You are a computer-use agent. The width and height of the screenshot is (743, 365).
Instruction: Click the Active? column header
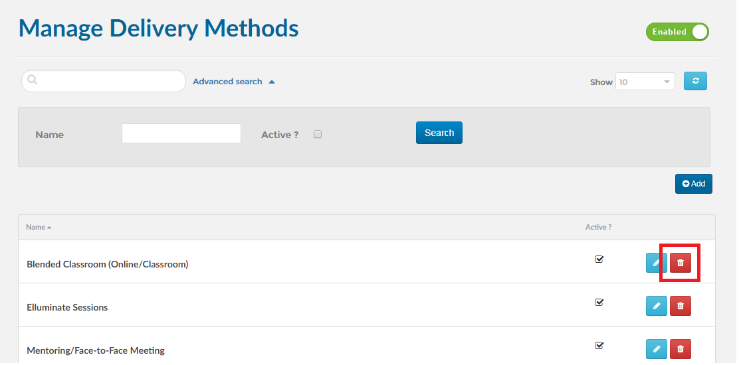coord(598,227)
